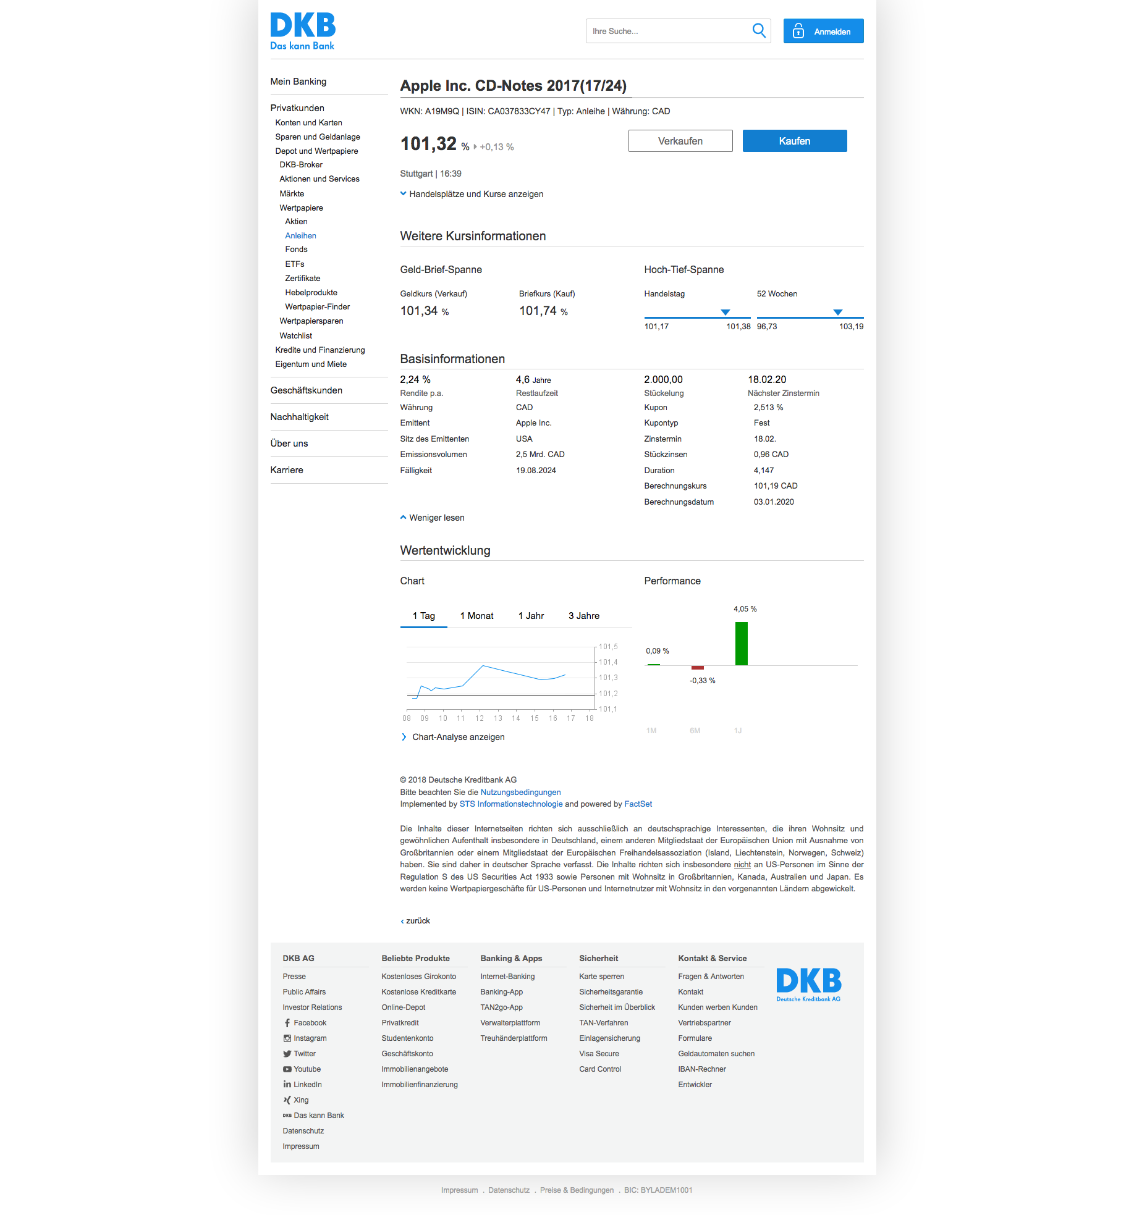Viewport: 1134px width, 1215px height.
Task: Click the Verkaufen button
Action: pyautogui.click(x=680, y=141)
